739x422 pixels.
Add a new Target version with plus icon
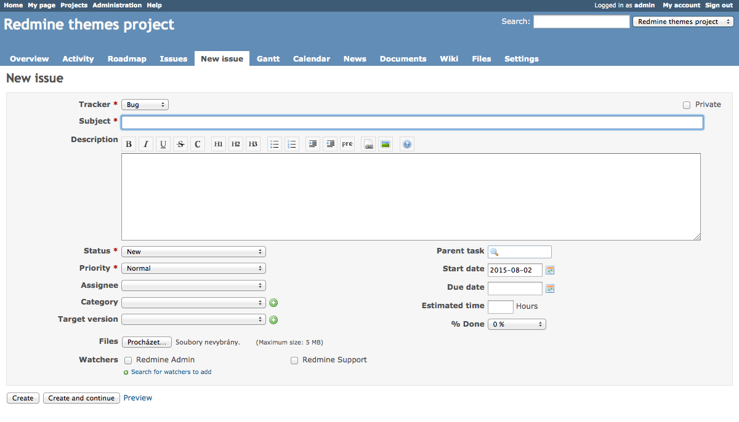click(273, 320)
